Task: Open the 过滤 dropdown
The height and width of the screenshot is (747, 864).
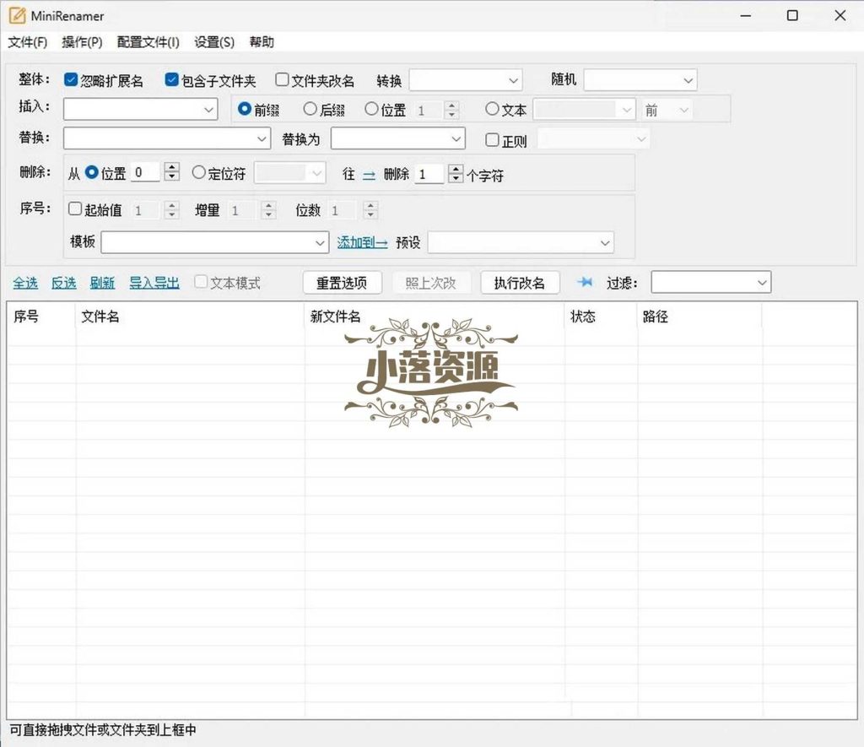Action: [710, 282]
